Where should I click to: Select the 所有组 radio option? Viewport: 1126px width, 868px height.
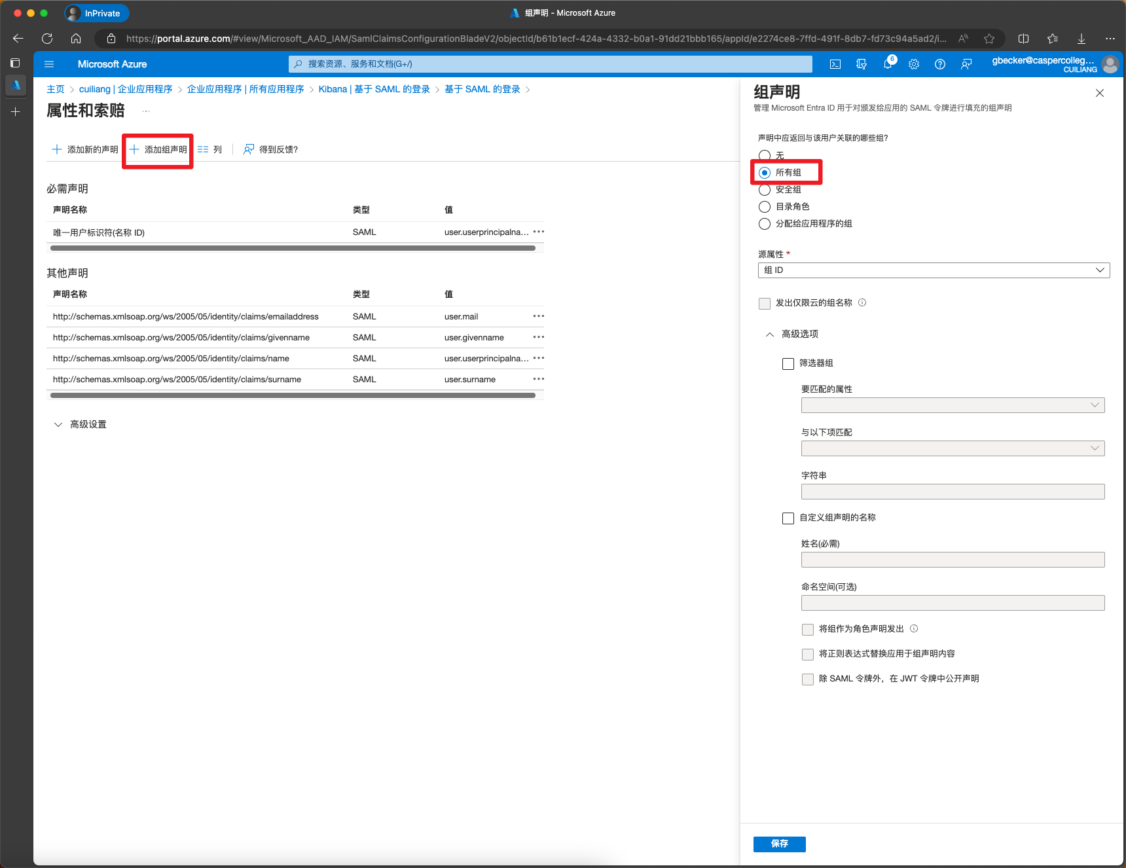(x=765, y=173)
